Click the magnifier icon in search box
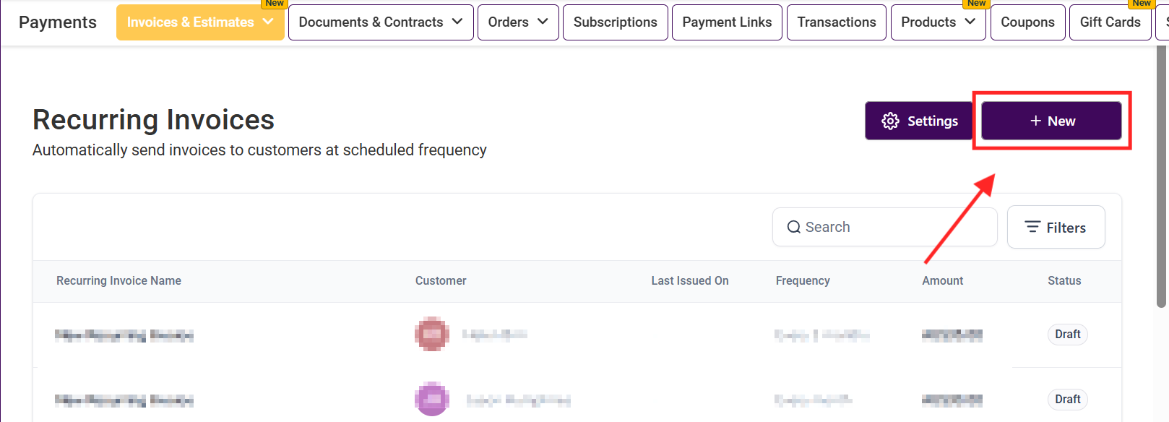 click(793, 227)
